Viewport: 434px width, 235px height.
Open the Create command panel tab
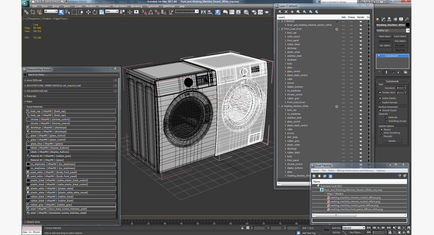coord(378,19)
